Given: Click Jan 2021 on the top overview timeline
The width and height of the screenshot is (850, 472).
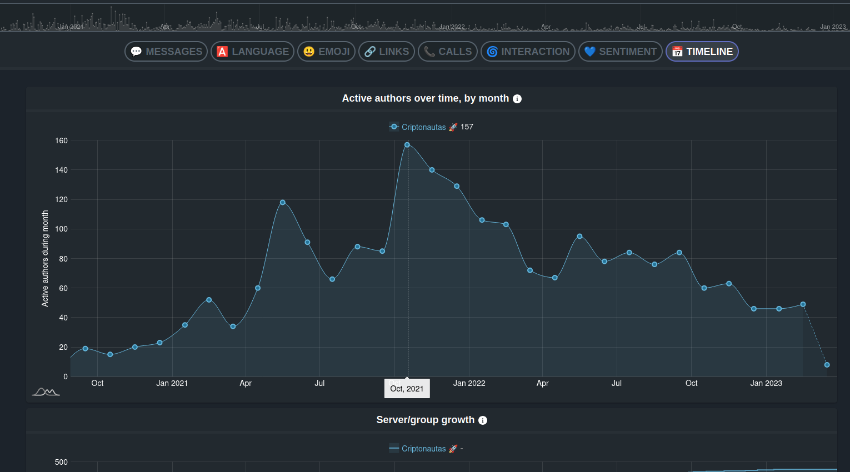Looking at the screenshot, I should click(71, 27).
